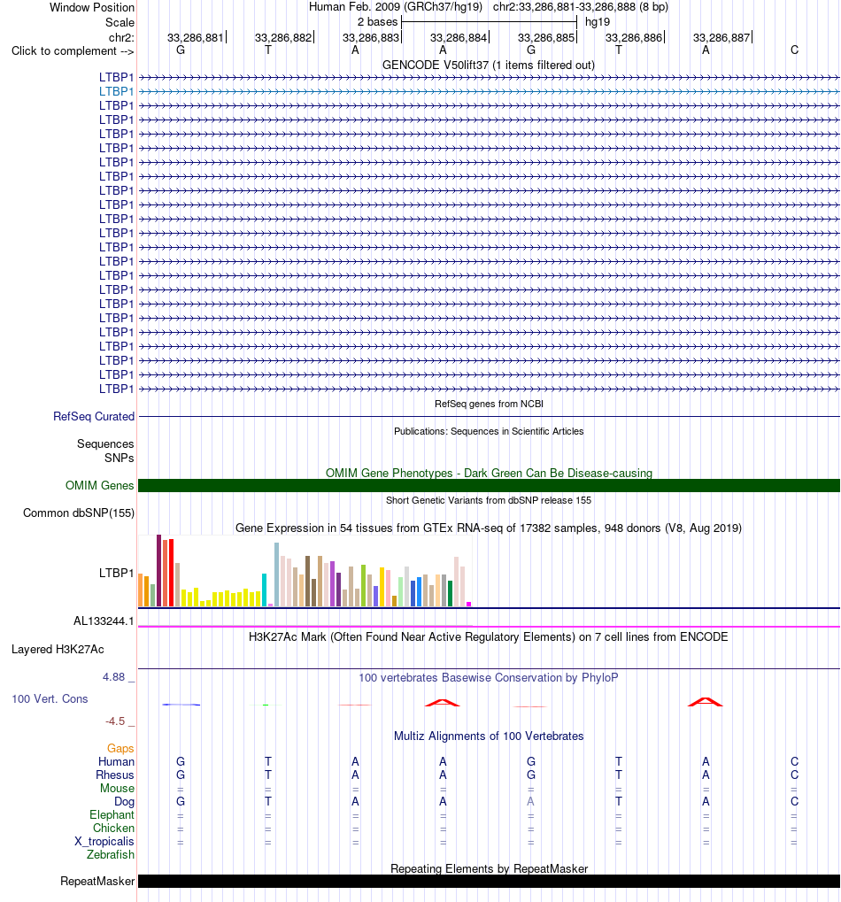The width and height of the screenshot is (841, 902).
Task: Click the 'Click to complement -->' label
Action: pos(73,51)
